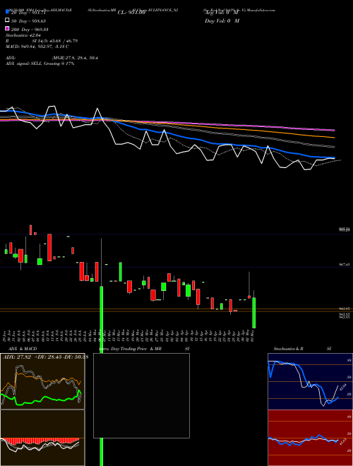
Task: Click the 'Stochastics: 42.04' readout
Action: (23, 35)
